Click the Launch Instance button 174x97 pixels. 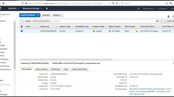(x=28, y=15)
